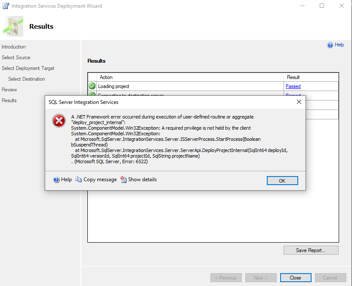The image size is (352, 286).
Task: Click the Integration Services title bar icon
Action: pos(5,6)
